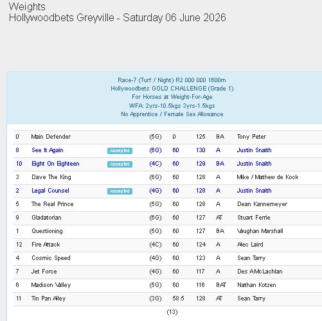Select the Madison Valley row
Image resolution: width=322 pixels, height=321 pixels.
[x=168, y=286]
